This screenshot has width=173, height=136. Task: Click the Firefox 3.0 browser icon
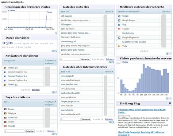coord(5,68)
